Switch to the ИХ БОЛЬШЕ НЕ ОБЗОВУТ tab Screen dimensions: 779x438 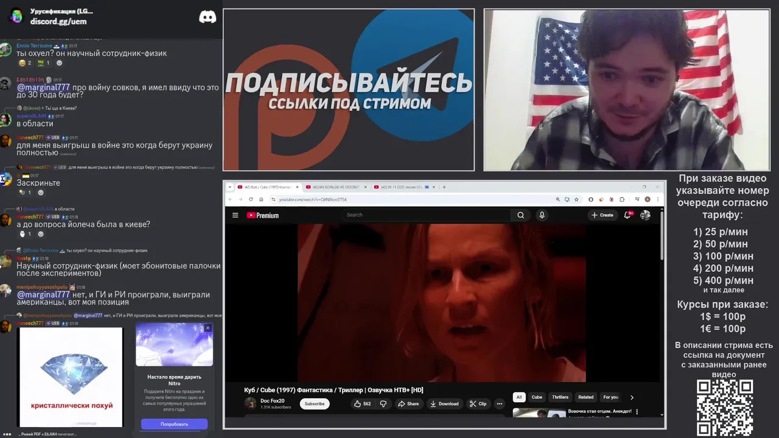(335, 187)
